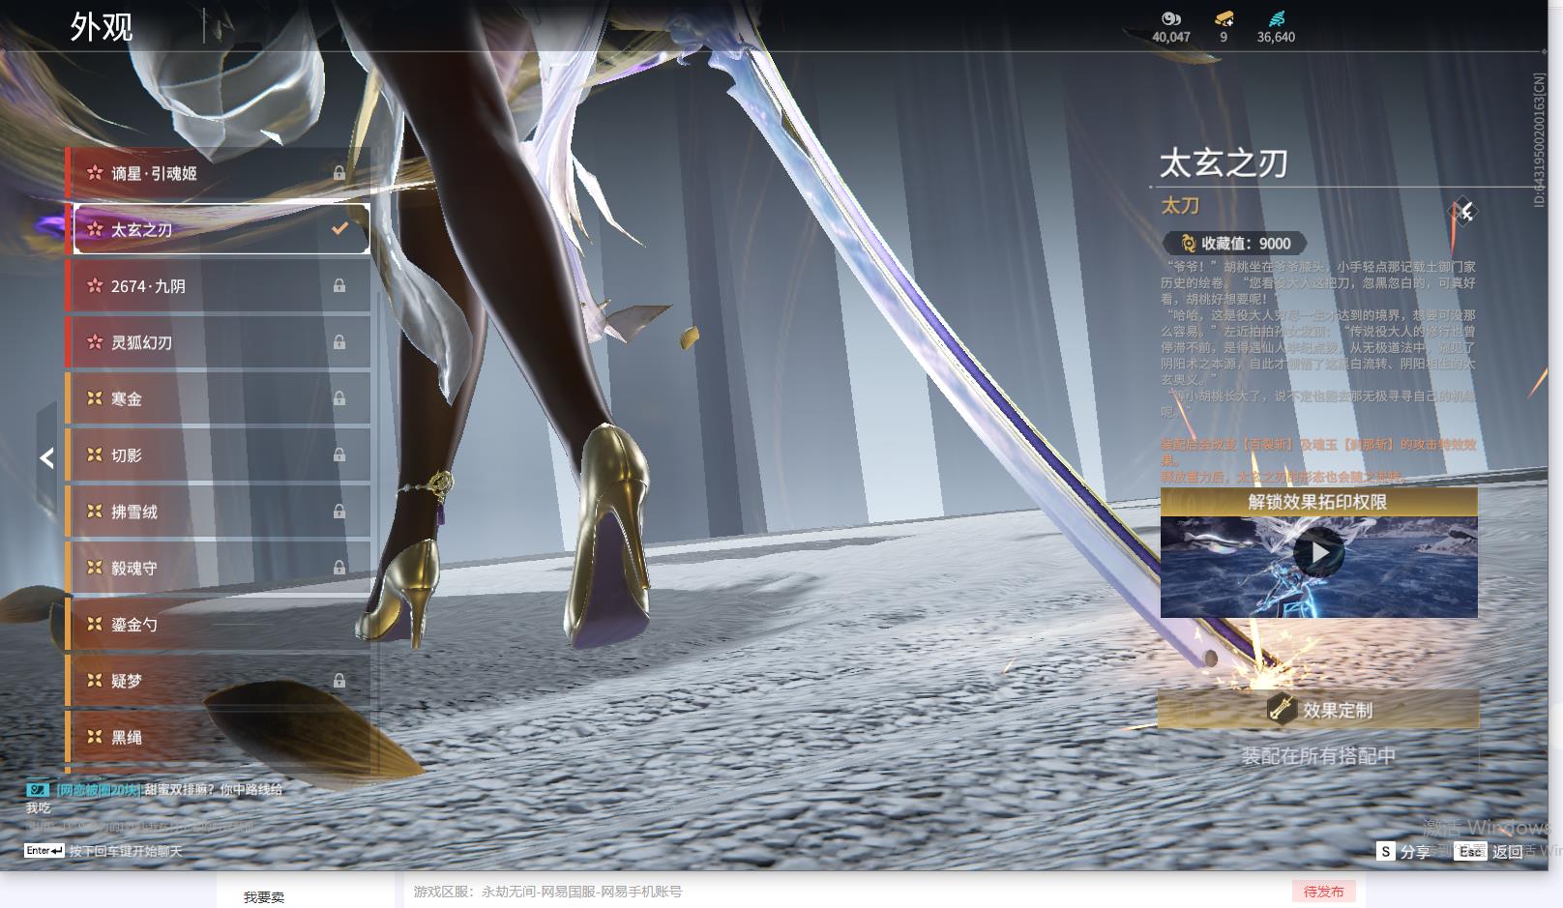Click 装配在所有搭配中 button
The height and width of the screenshot is (908, 1563).
tap(1318, 756)
